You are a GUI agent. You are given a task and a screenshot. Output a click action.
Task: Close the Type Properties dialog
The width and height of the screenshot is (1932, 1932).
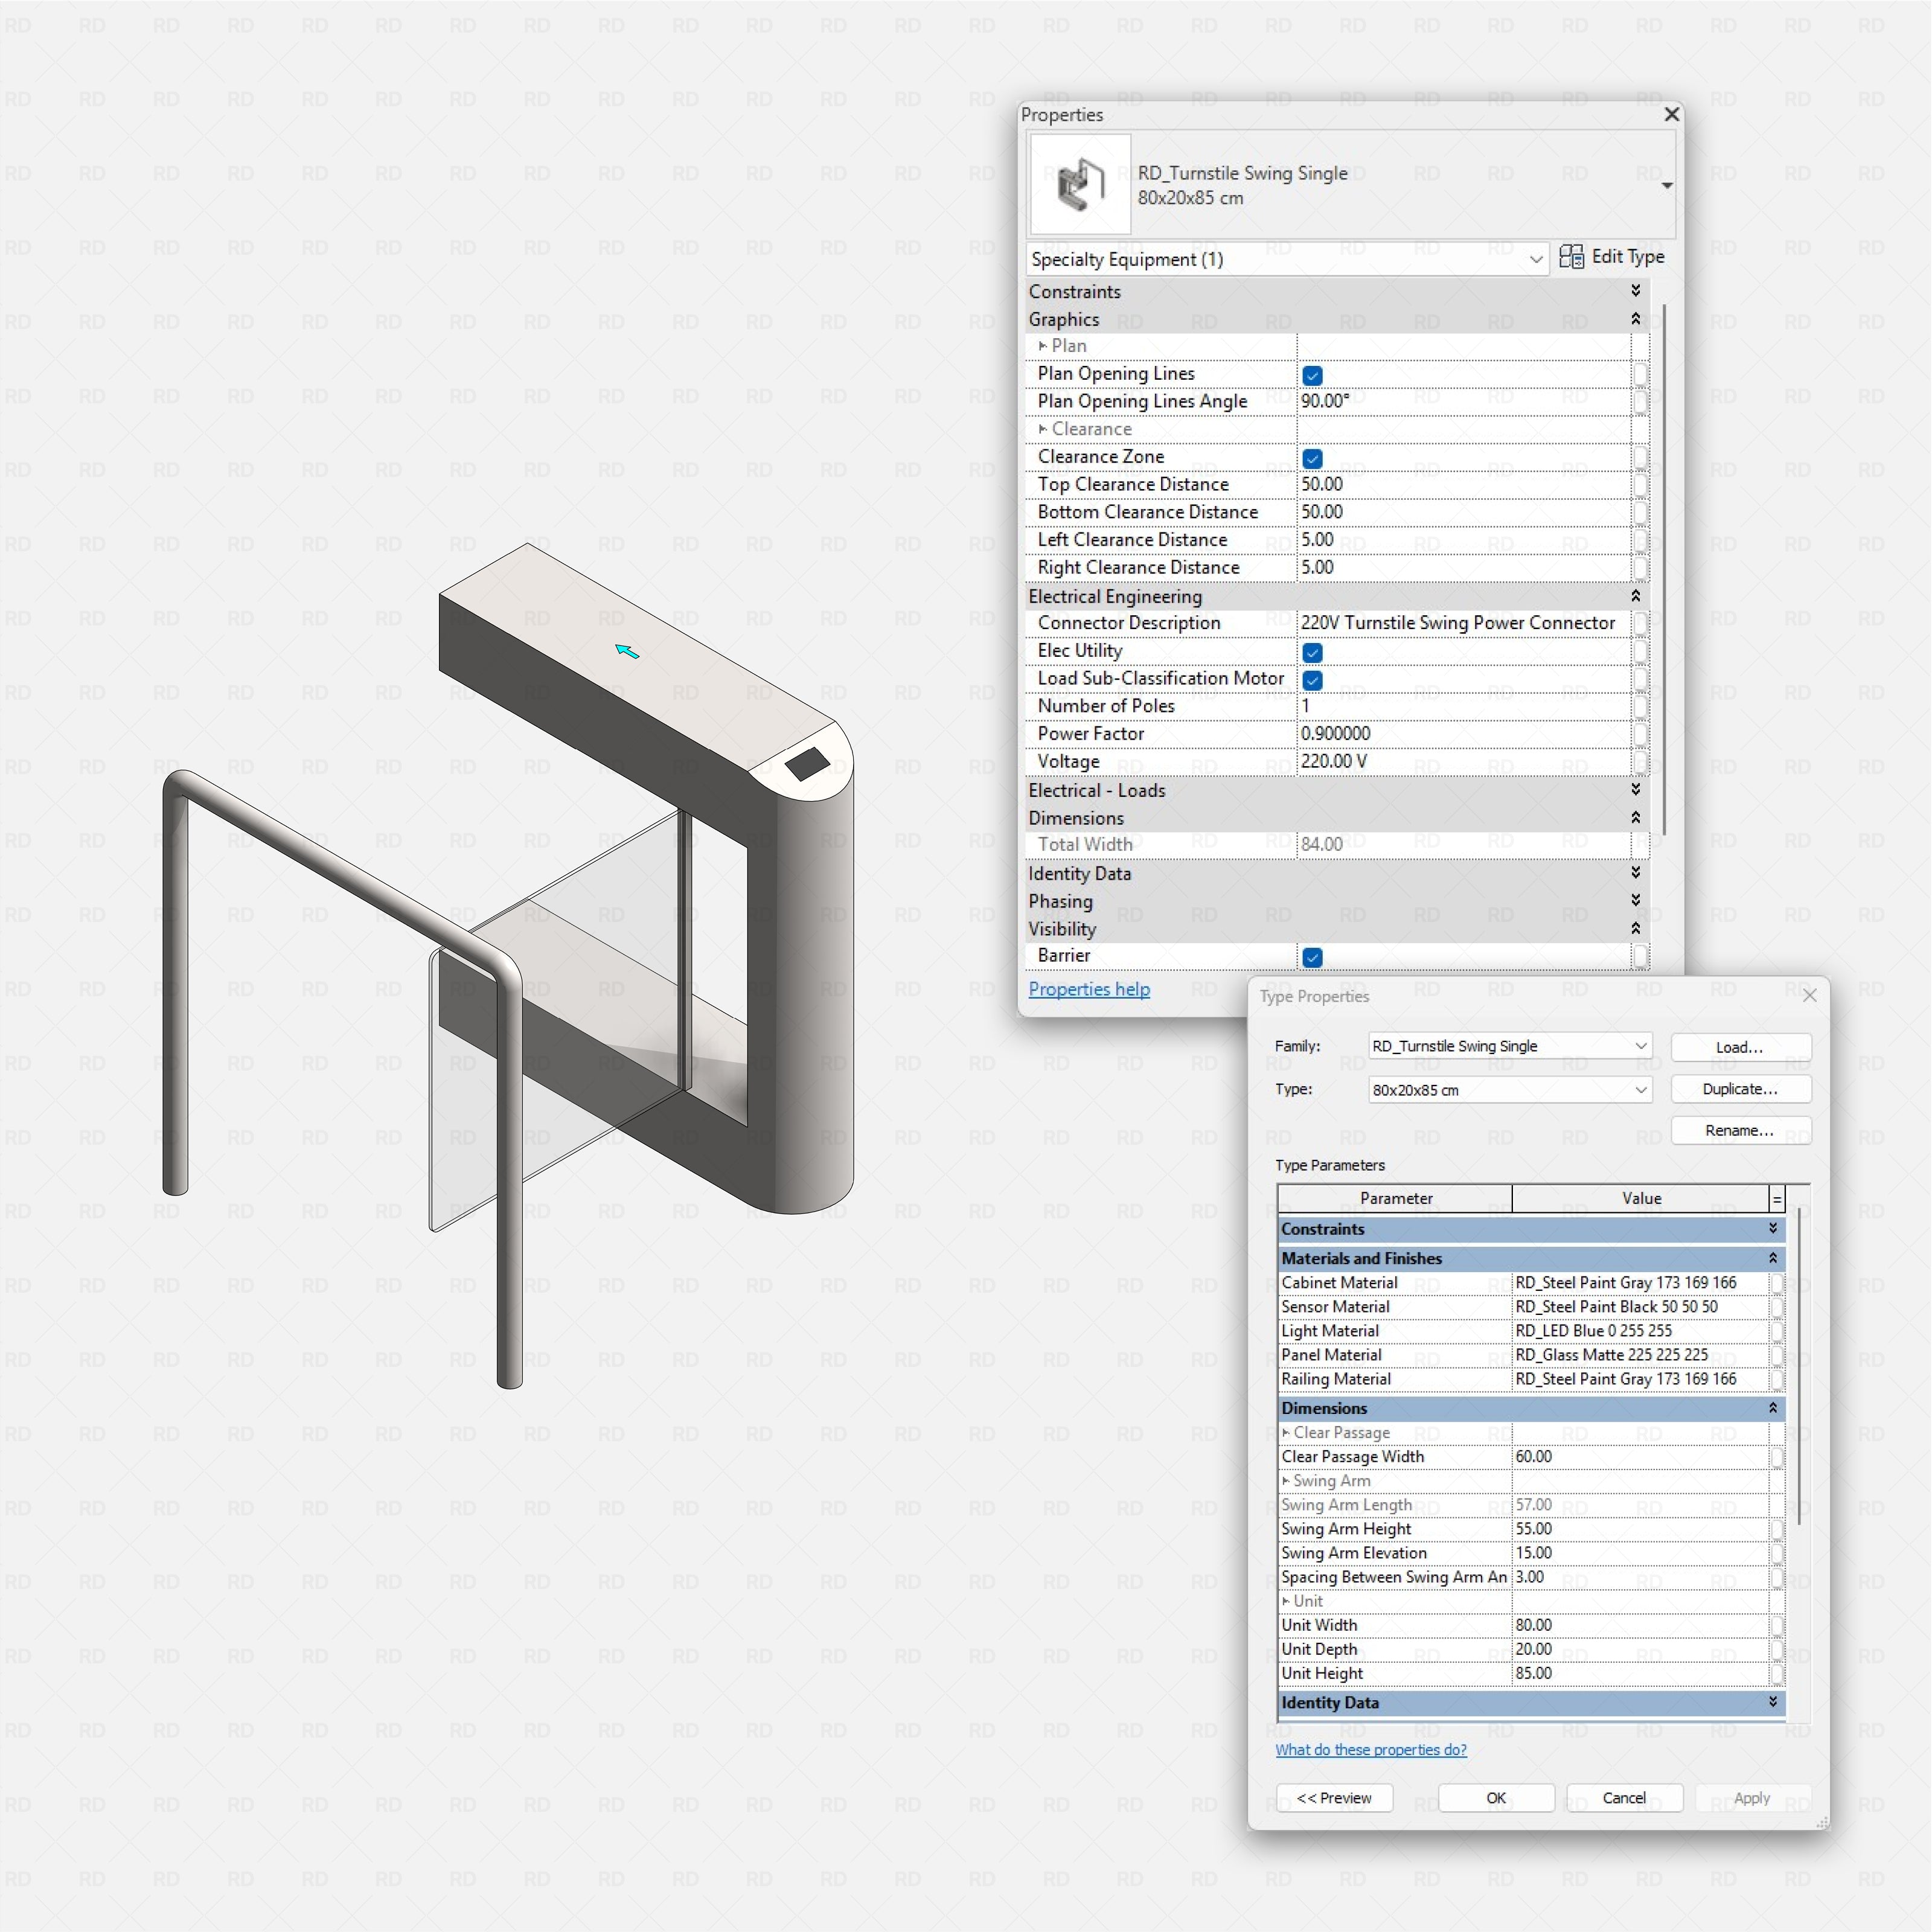[x=1809, y=995]
